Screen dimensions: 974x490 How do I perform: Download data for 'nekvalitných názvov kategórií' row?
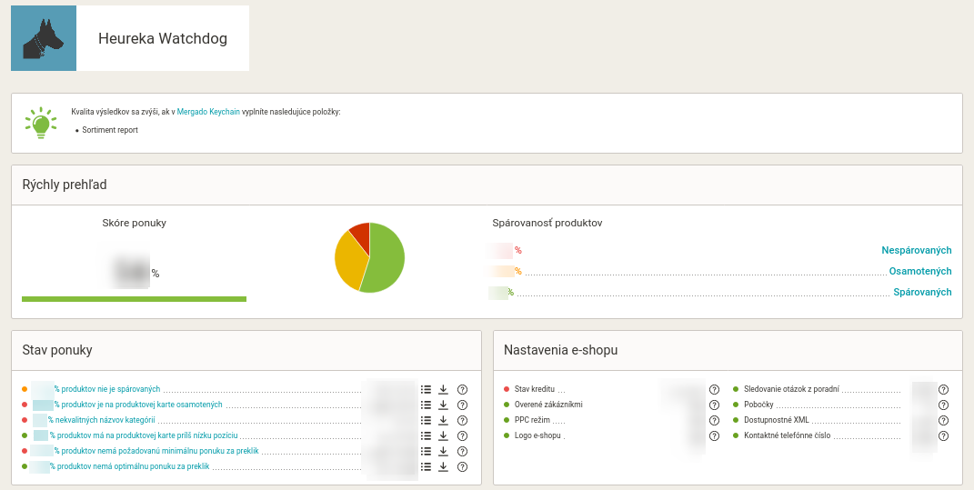pos(443,420)
